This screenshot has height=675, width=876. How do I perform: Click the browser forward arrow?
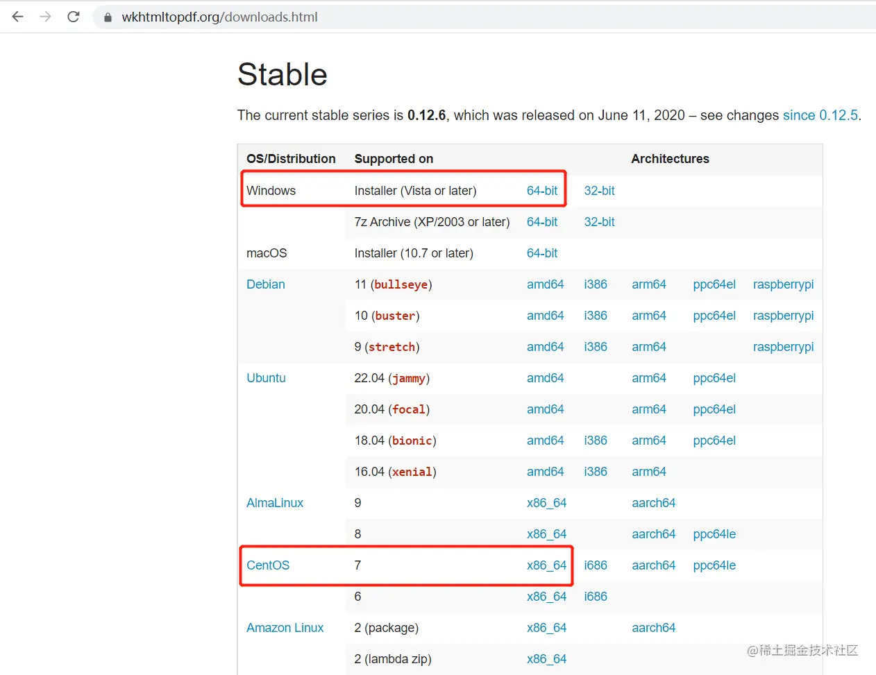pos(46,17)
